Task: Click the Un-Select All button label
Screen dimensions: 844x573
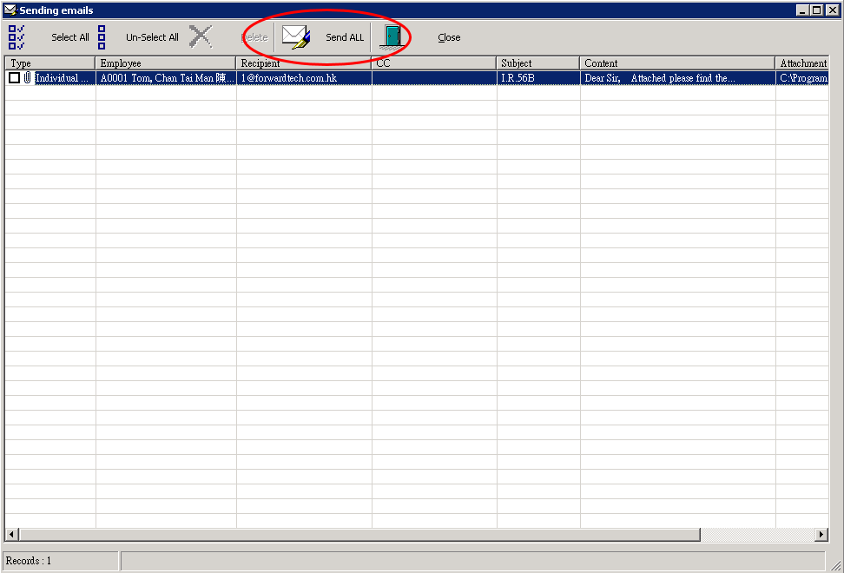Action: click(152, 37)
